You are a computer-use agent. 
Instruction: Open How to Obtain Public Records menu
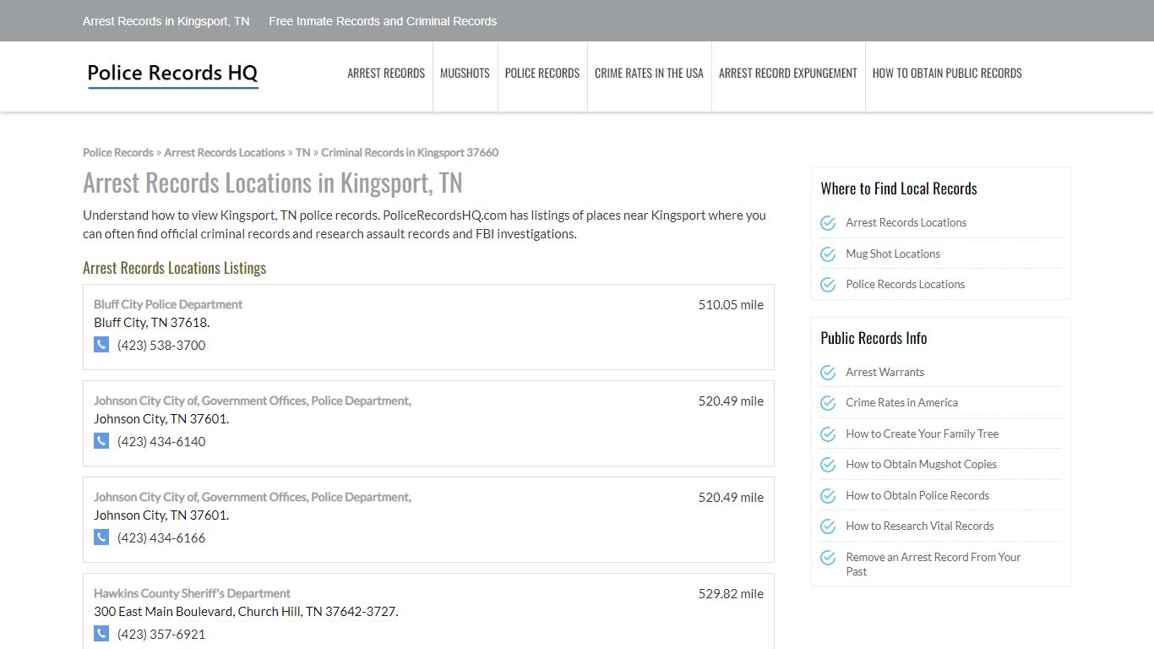[x=947, y=74]
